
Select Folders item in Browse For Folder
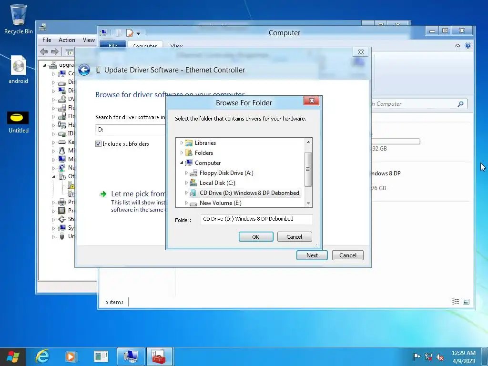click(204, 153)
